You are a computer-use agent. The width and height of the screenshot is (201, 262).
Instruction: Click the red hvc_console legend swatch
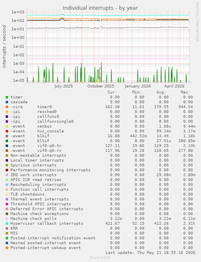point(7,131)
